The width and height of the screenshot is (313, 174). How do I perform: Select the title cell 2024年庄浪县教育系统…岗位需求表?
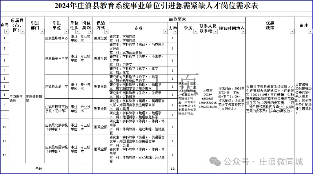pyautogui.click(x=156, y=6)
